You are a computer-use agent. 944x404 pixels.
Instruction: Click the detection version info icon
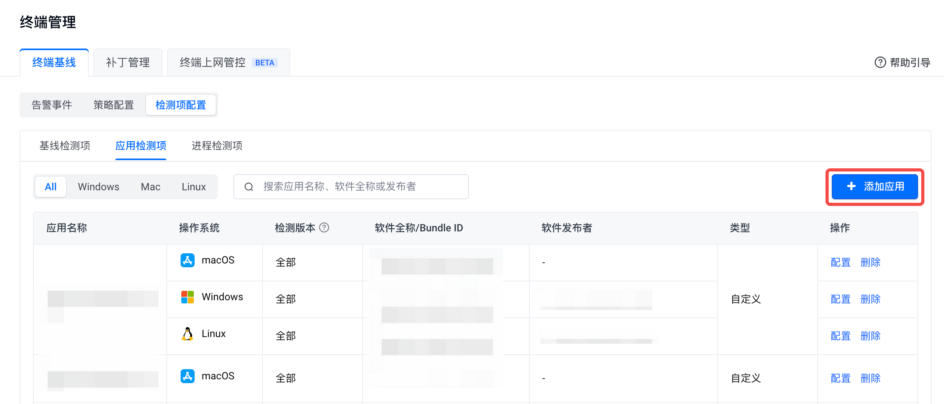pos(324,227)
